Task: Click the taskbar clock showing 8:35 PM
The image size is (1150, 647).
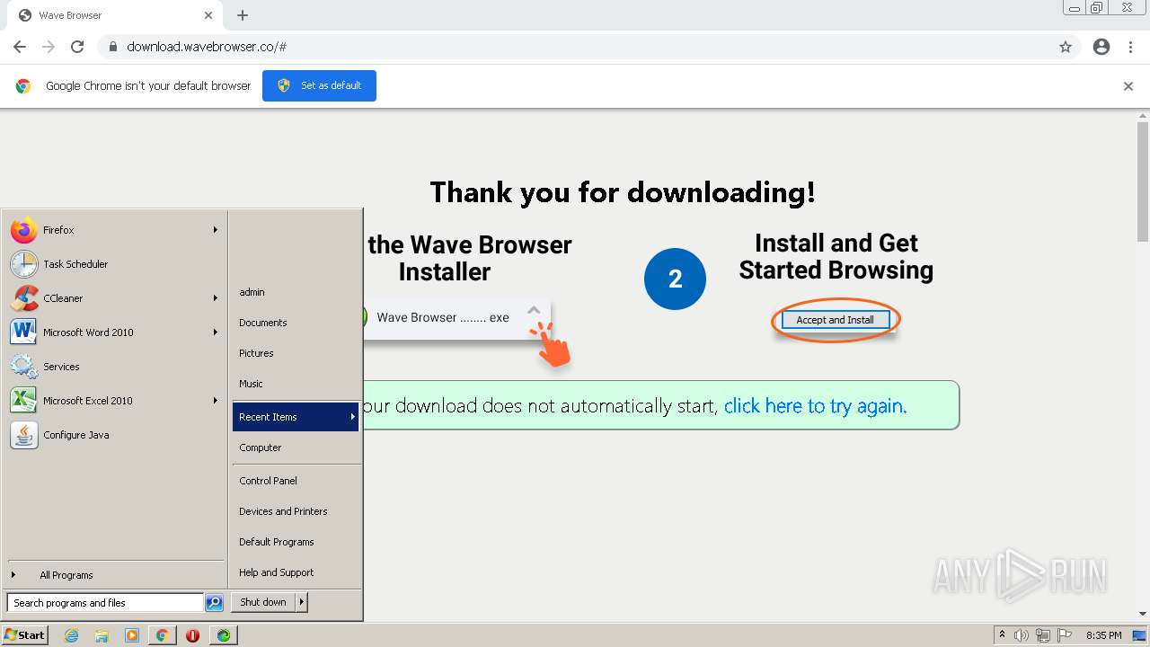Action: coord(1103,635)
